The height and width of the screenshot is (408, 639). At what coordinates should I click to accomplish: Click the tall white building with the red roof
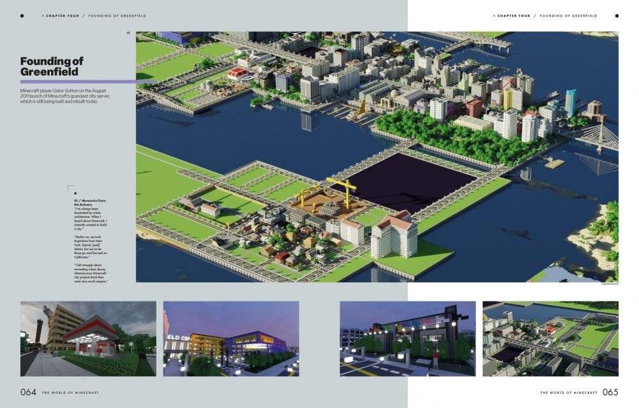click(393, 236)
